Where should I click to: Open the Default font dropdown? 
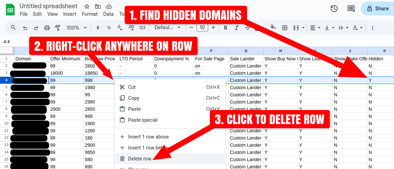pyautogui.click(x=167, y=27)
